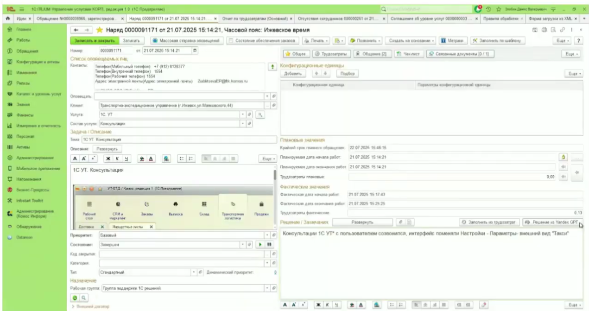Open Знания section in the left sidebar

point(24,105)
